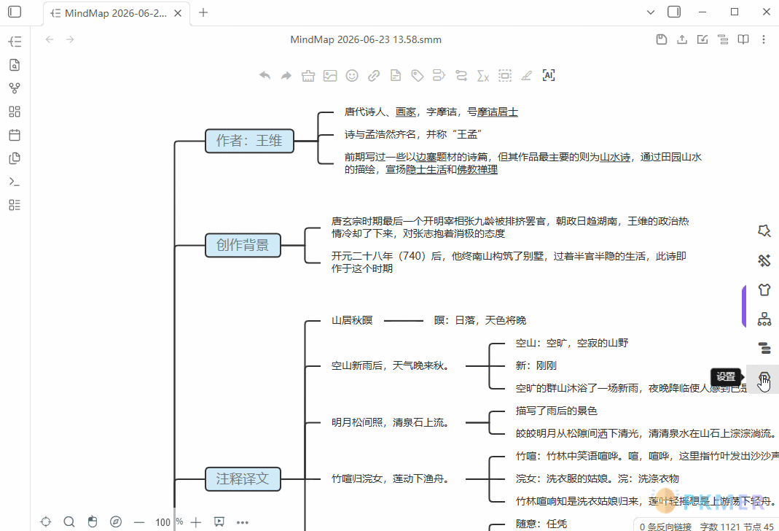Insert an image into the node
779x531 pixels.
[x=330, y=76]
